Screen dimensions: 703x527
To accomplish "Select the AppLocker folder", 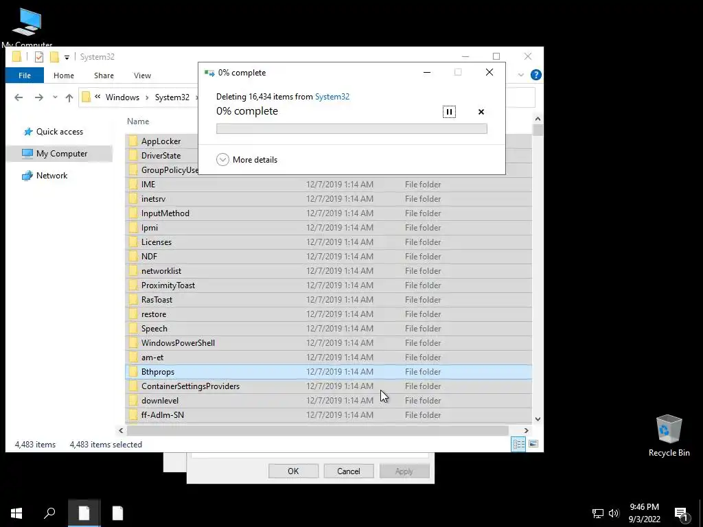I will pos(161,141).
